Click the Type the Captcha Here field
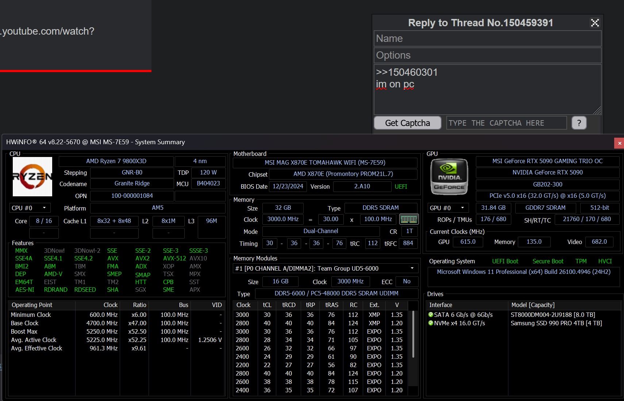Viewport: 624px width, 401px height. point(506,123)
